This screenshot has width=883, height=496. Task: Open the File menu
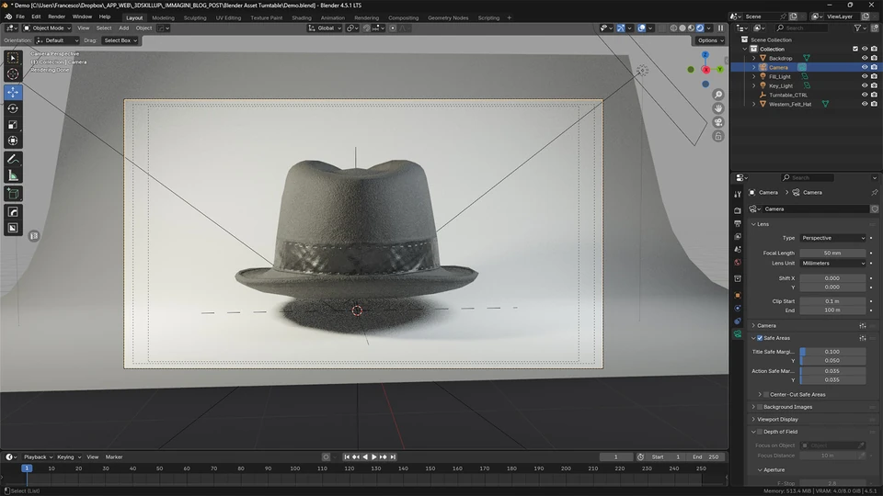(x=19, y=17)
